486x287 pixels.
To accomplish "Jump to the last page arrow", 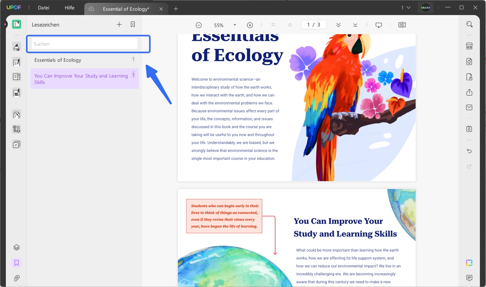I will coord(355,25).
